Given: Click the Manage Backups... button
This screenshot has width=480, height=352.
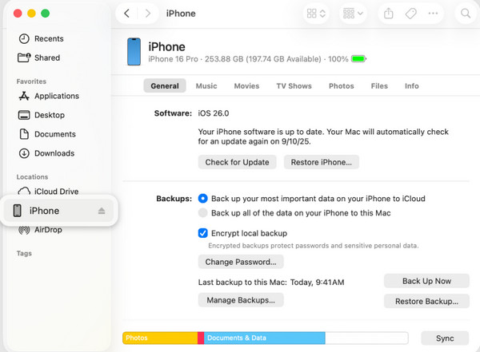Looking at the screenshot, I should (x=241, y=300).
